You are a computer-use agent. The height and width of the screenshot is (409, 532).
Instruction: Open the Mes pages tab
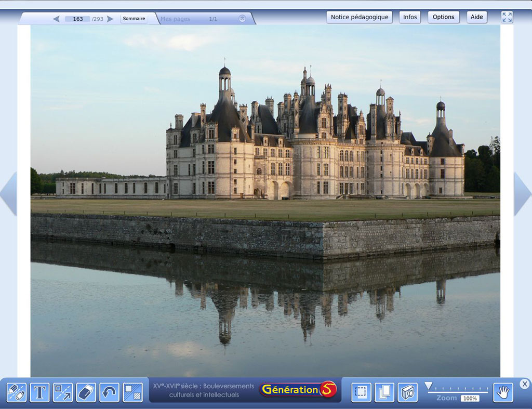pos(176,19)
